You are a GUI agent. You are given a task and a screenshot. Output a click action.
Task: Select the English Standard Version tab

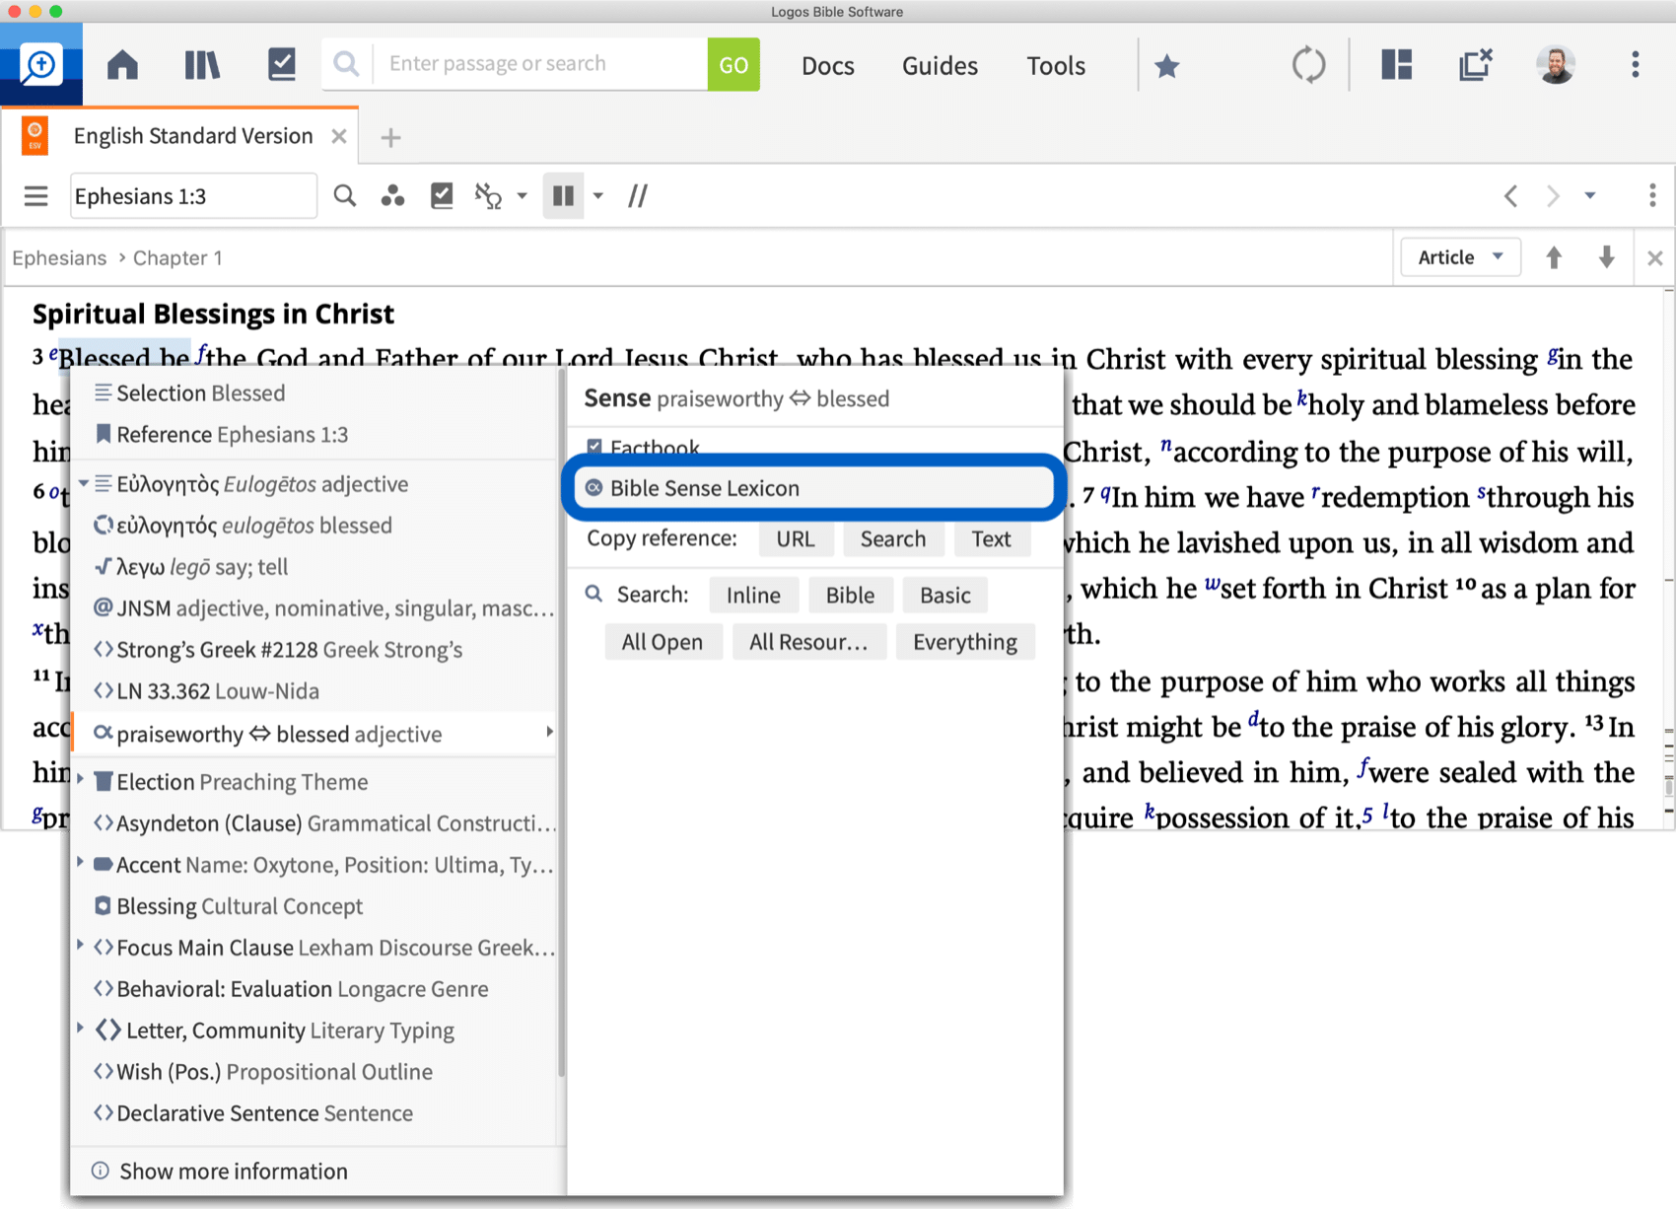193,136
